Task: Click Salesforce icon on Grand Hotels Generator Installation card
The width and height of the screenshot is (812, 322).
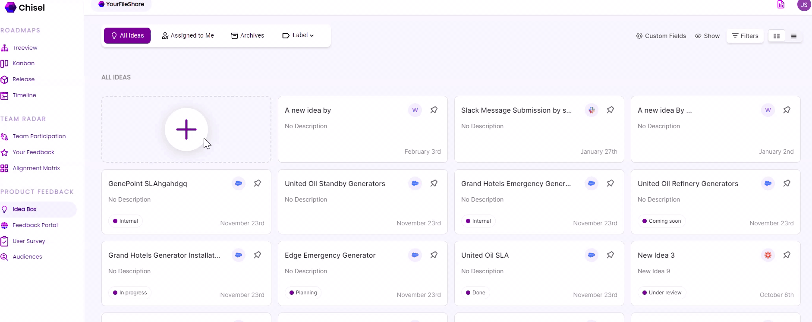Action: [239, 255]
